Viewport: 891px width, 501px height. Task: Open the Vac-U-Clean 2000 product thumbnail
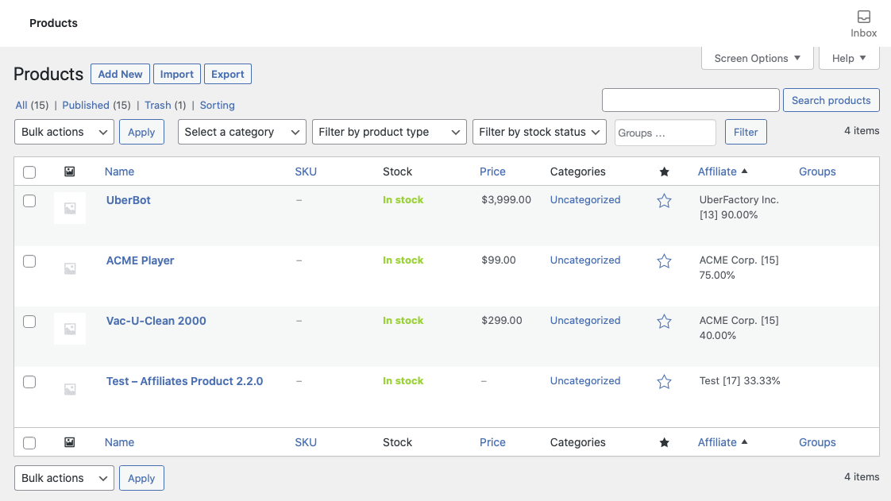click(70, 329)
